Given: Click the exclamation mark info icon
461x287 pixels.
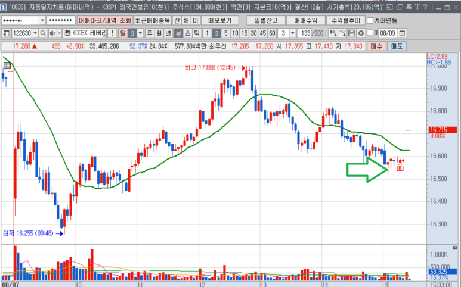Looking at the screenshot, I should tap(112, 33).
